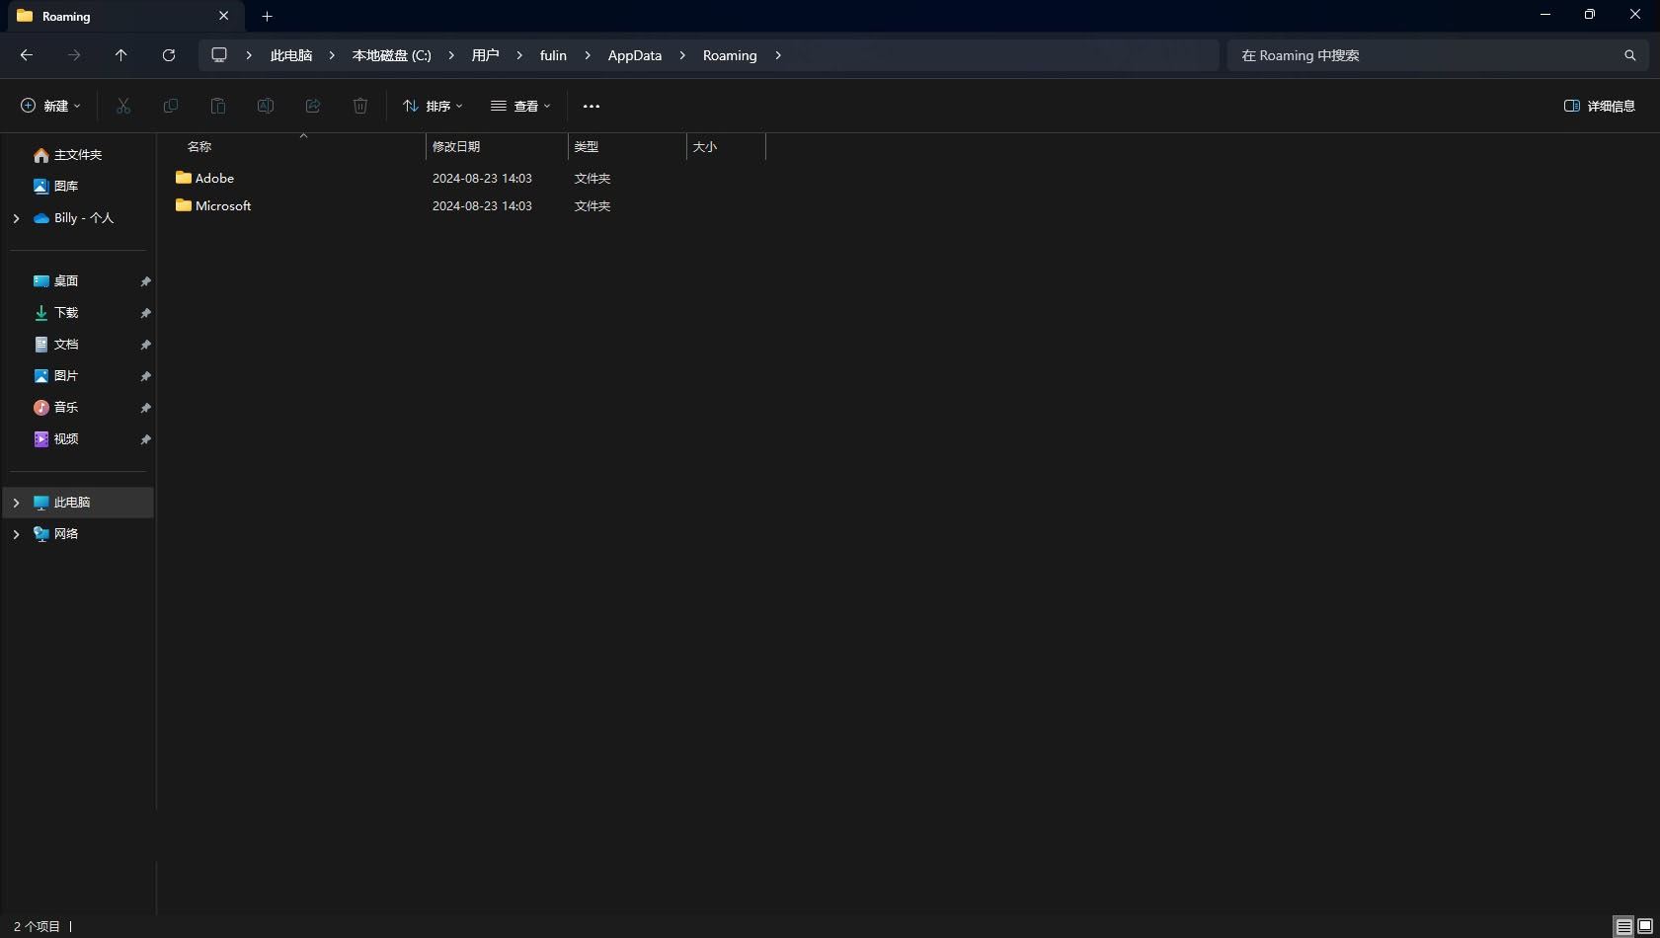
Task: Go up one folder level
Action: 121,55
